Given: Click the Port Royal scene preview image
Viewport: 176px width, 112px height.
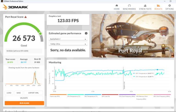Looking at the screenshot, I should click(x=133, y=36).
